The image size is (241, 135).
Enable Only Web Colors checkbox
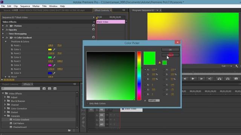click(87, 103)
